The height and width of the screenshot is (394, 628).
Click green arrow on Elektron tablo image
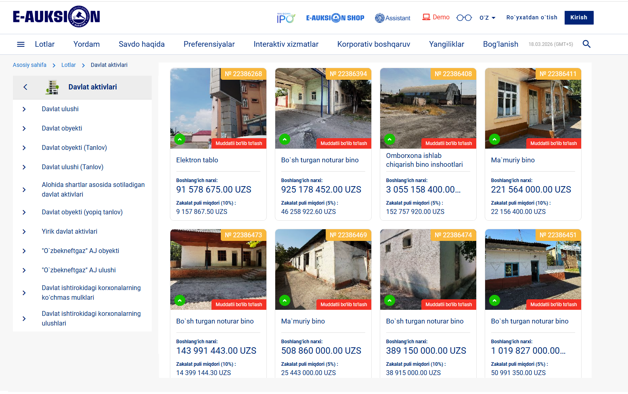[x=180, y=139]
